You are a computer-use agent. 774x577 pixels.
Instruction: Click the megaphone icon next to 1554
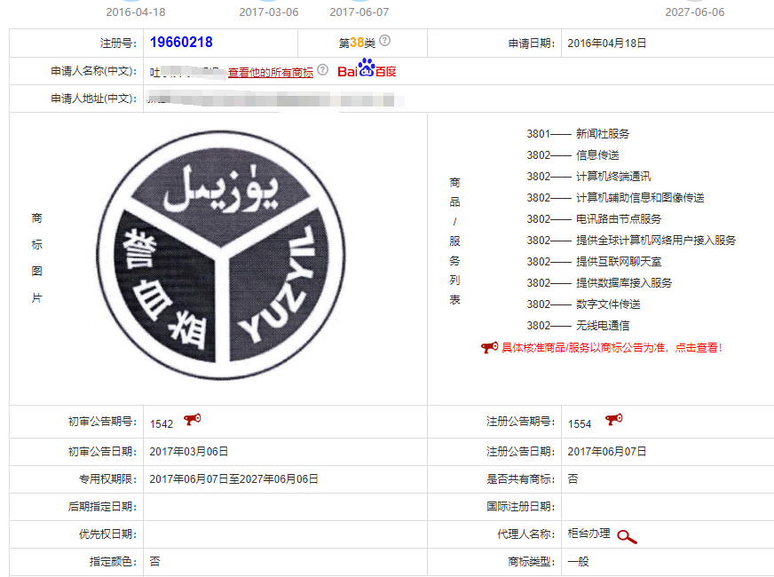click(x=614, y=420)
